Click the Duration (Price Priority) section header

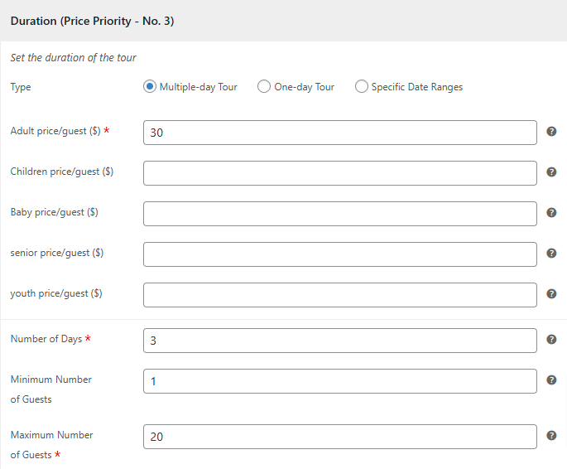(92, 21)
